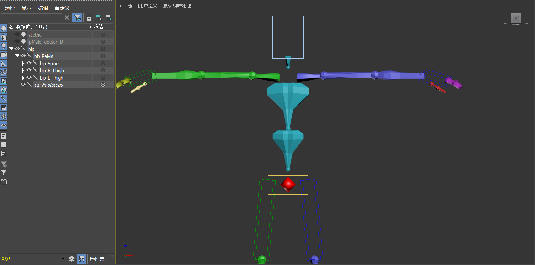
Task: Toggle the groups display filter icon
Action: click(4, 81)
